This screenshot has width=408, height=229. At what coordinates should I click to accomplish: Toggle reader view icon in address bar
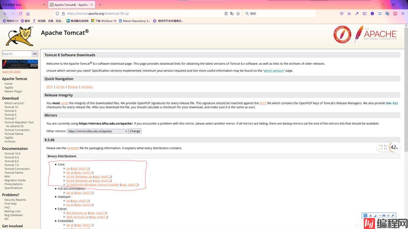(x=226, y=14)
